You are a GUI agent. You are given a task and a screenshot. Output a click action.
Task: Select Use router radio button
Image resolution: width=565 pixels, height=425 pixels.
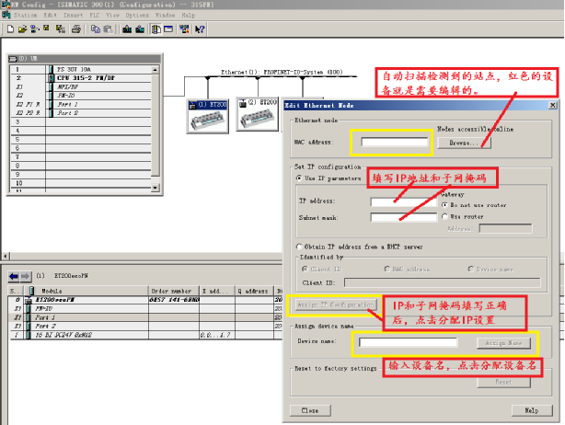pyautogui.click(x=444, y=216)
